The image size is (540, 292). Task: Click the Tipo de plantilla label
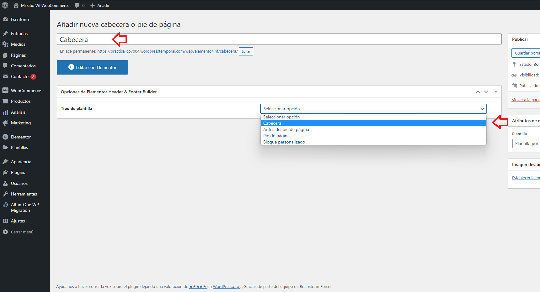pyautogui.click(x=76, y=108)
